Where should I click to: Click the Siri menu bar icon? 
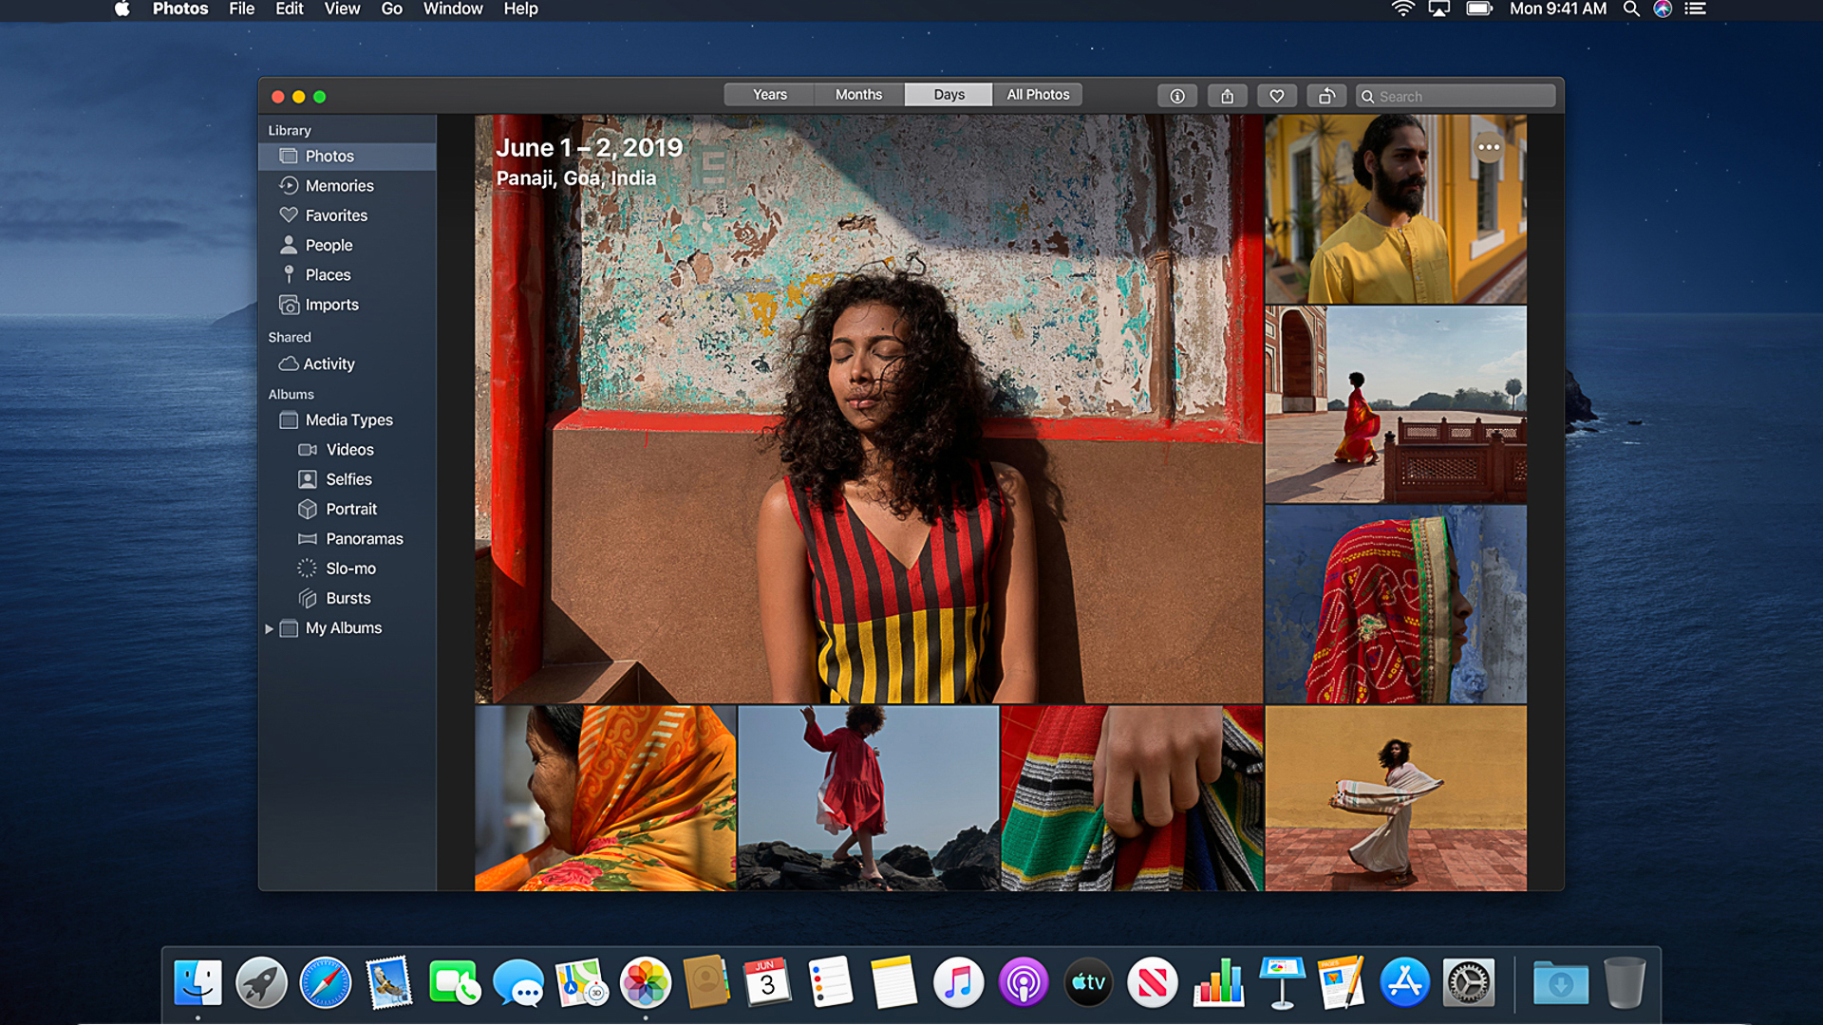click(x=1663, y=9)
